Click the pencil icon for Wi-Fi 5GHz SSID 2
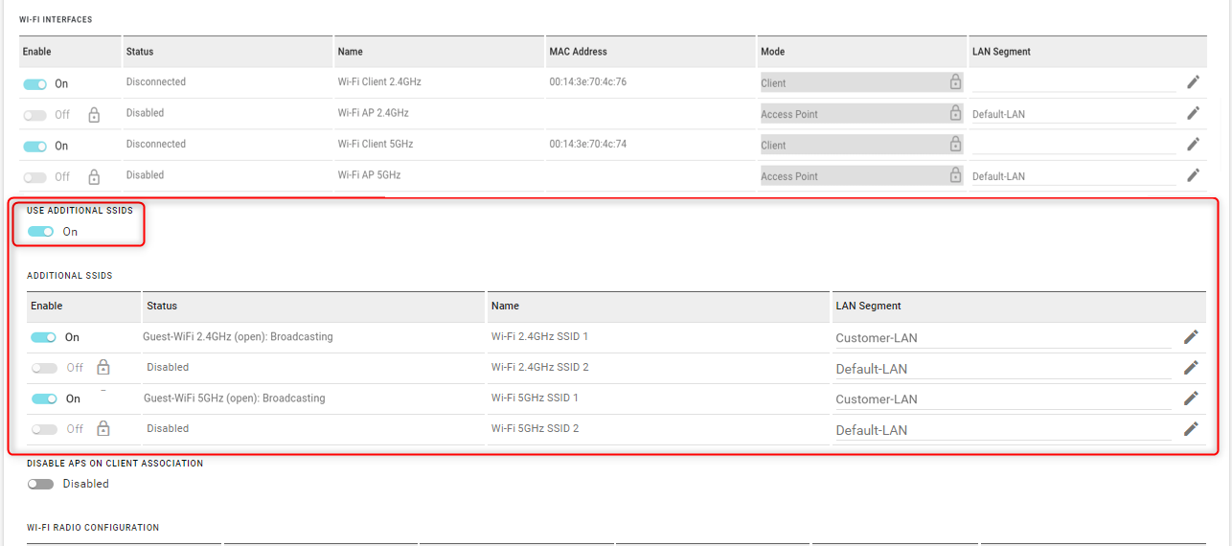The image size is (1232, 546). point(1191,429)
